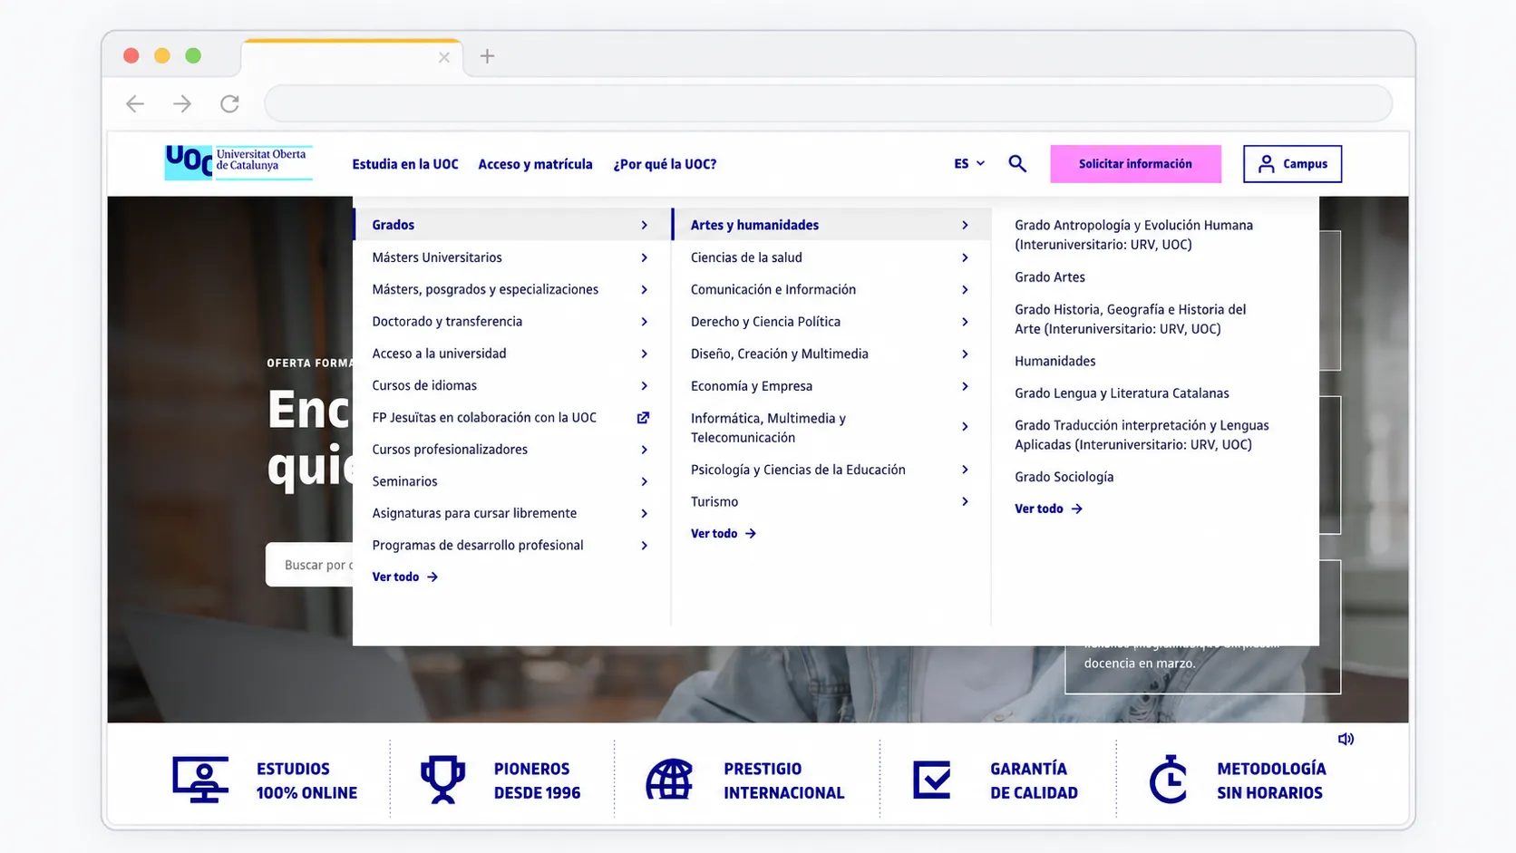The height and width of the screenshot is (853, 1516).
Task: Click Ver todo under Turismo in middle column
Action: [724, 534]
